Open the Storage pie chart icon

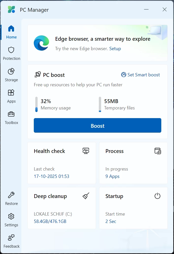coord(11,71)
